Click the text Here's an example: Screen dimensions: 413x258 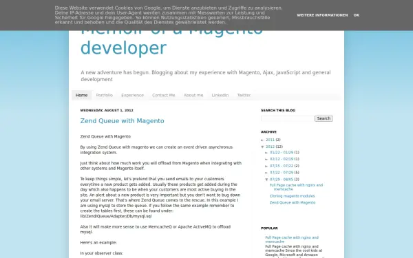(98, 243)
